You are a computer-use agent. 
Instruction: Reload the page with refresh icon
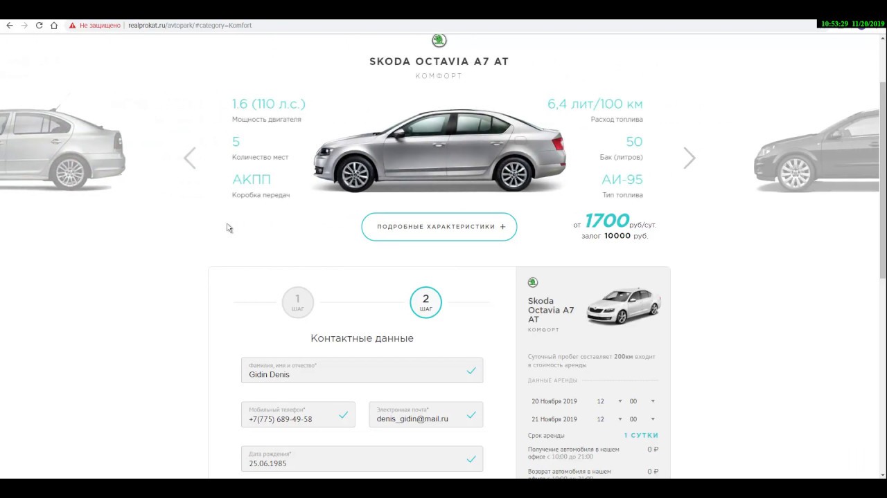[39, 26]
